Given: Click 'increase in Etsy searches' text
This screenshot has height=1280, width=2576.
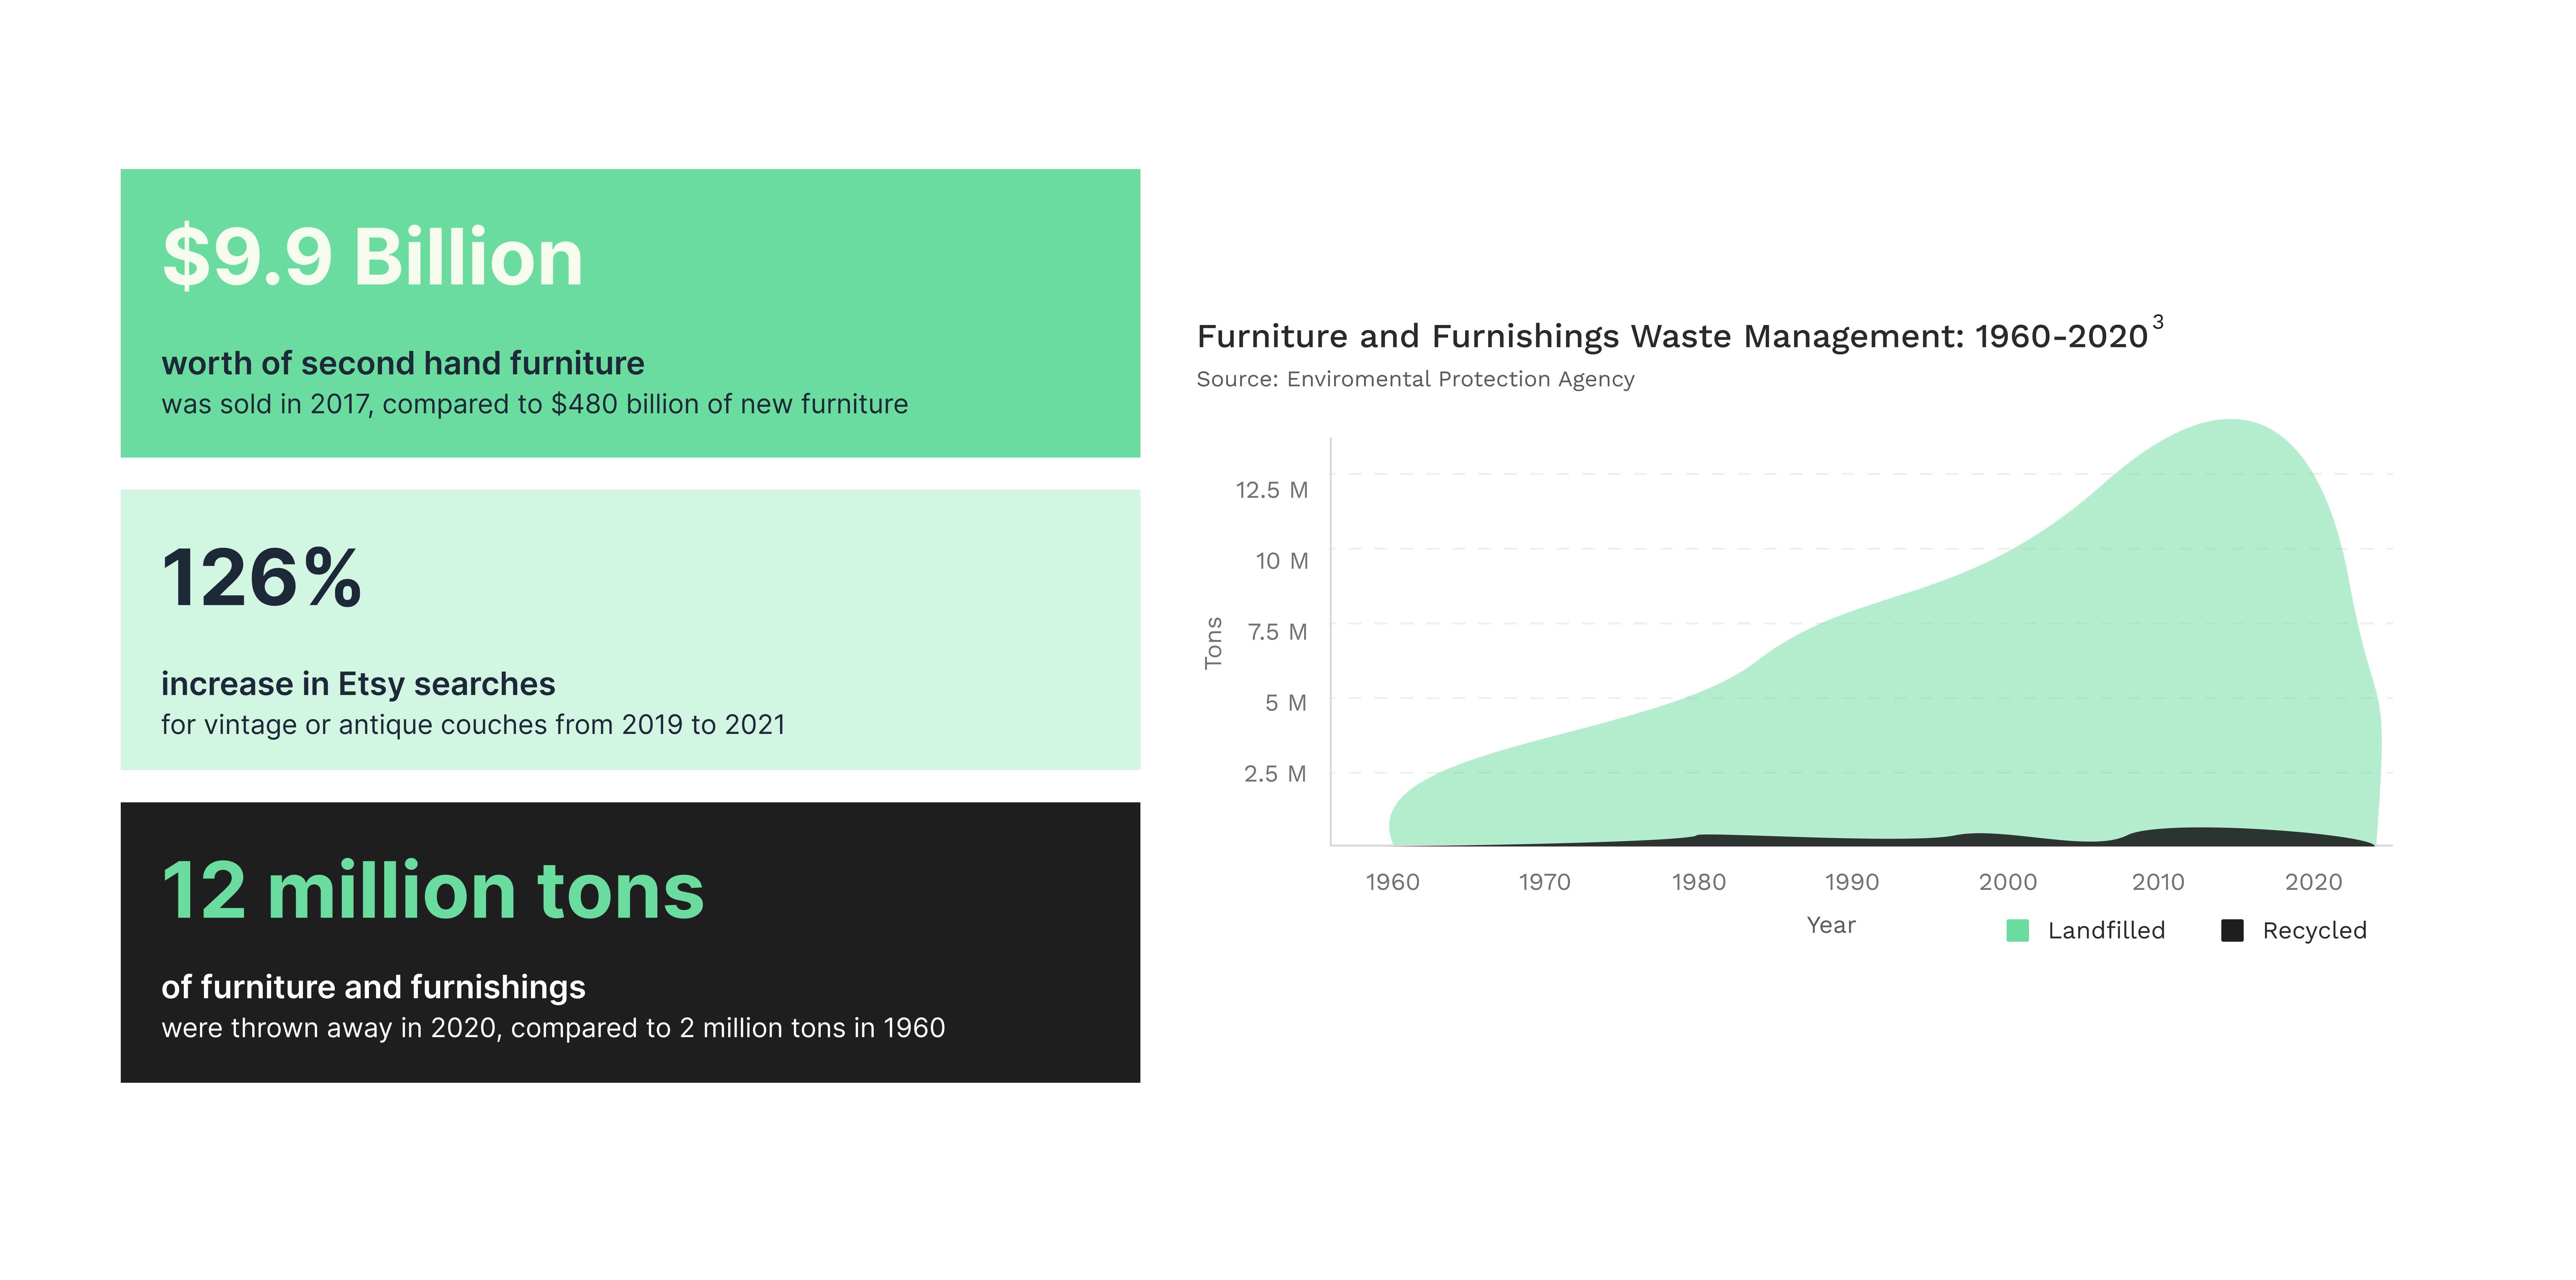Looking at the screenshot, I should tap(358, 684).
